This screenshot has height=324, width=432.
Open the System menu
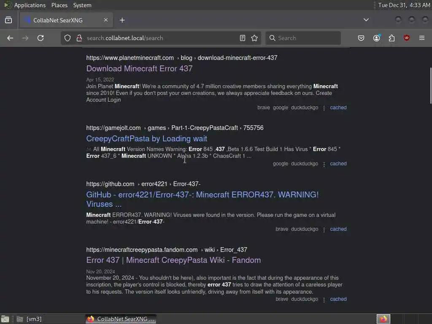pos(82,5)
